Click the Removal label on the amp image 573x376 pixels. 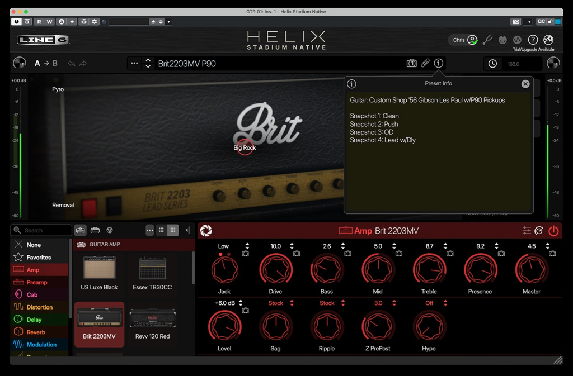click(x=63, y=205)
